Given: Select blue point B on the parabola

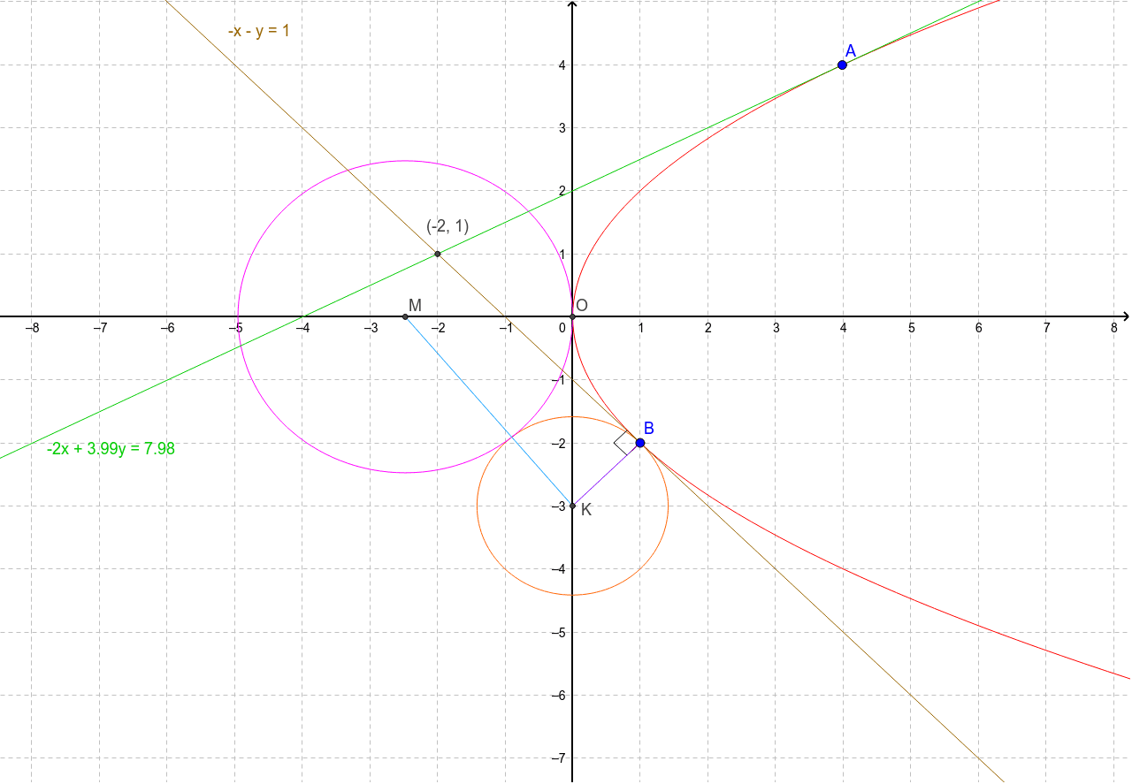Looking at the screenshot, I should [640, 443].
